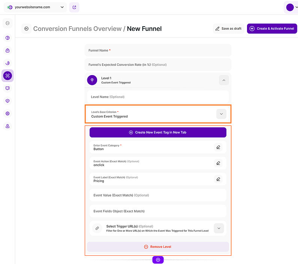Click back arrow to Conversion Funnels Overview

(26, 29)
